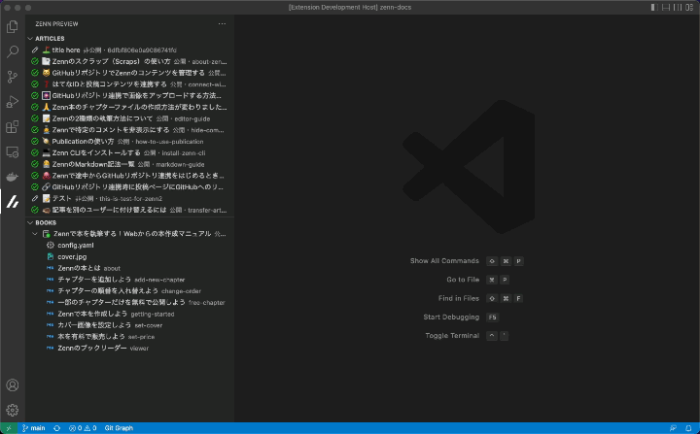Open Zenn CLIをインストールする article
The image size is (700, 434).
point(130,152)
